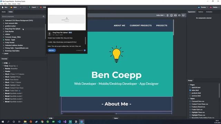Click the blue comments icon in popup
Image resolution: width=221 pixels, height=124 pixels.
click(85, 50)
